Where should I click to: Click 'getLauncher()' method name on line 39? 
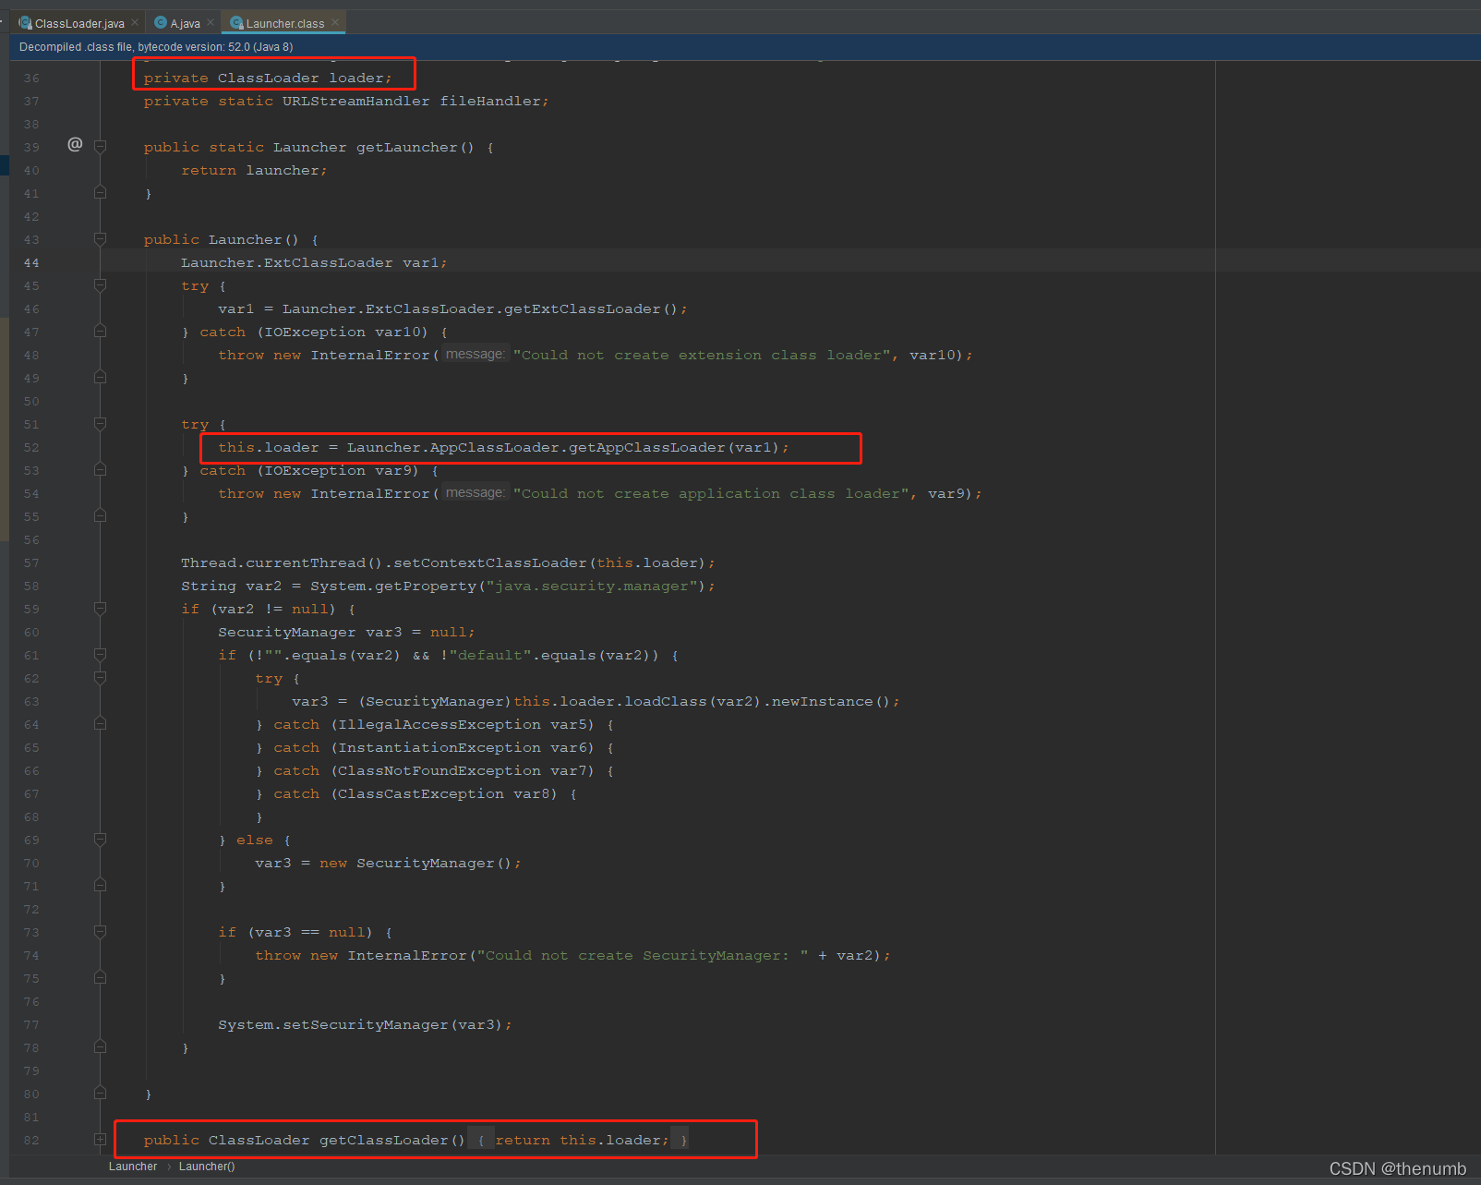click(415, 148)
